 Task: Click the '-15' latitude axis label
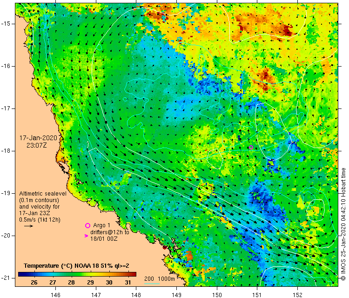click(x=6, y=24)
